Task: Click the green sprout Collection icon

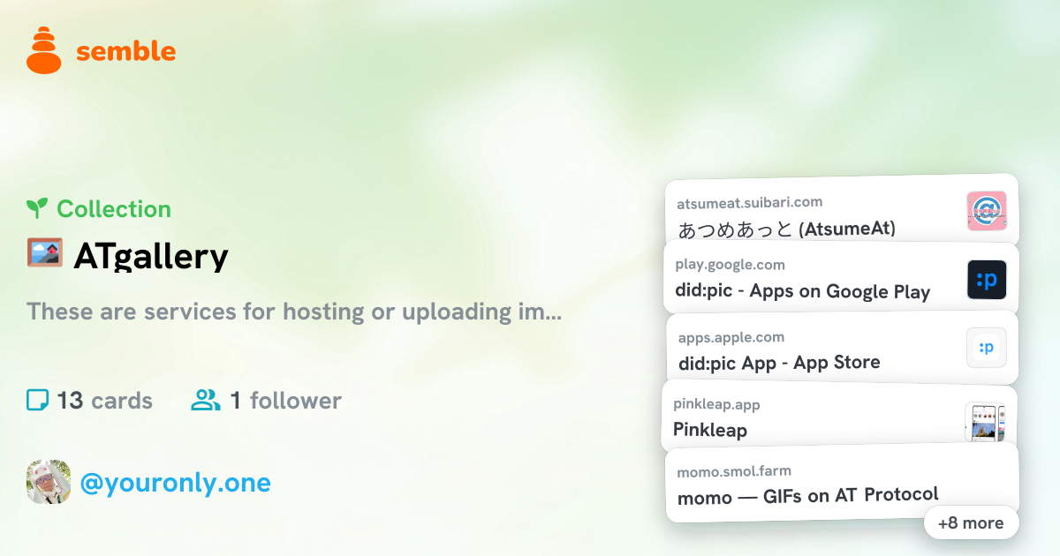Action: (37, 208)
